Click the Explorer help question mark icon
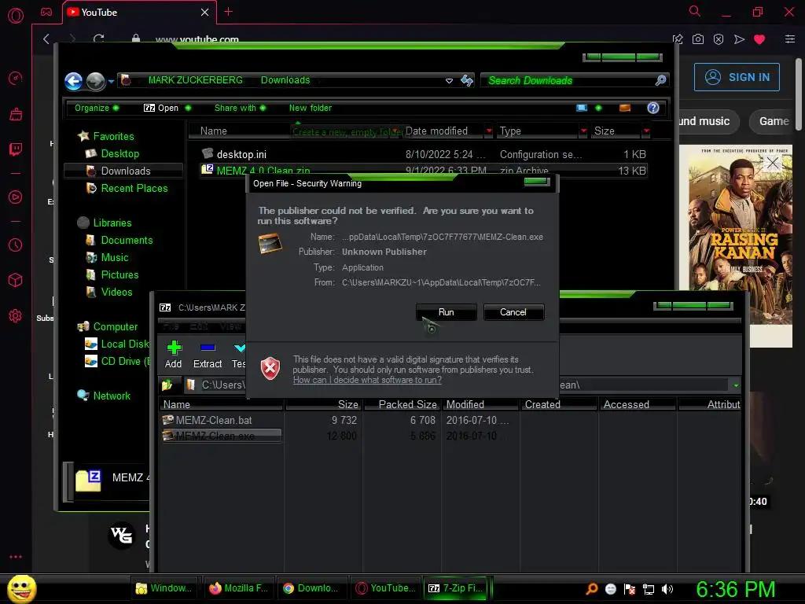The width and height of the screenshot is (805, 604). 653,108
